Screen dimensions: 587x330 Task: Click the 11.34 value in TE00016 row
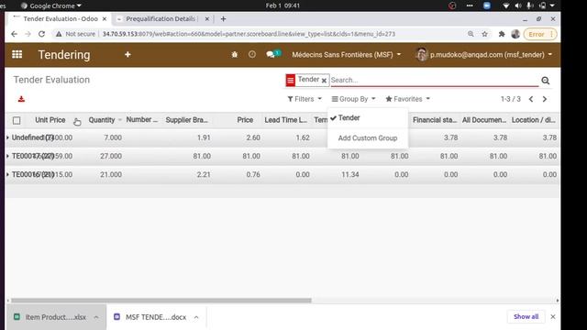tap(350, 174)
